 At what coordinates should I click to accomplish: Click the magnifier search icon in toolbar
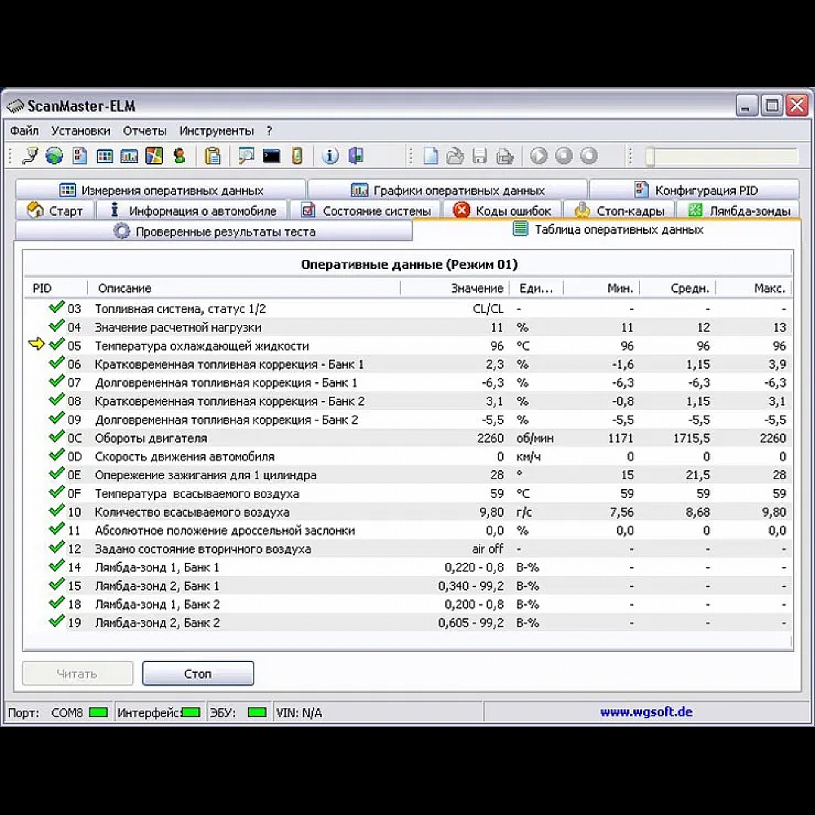pos(245,156)
